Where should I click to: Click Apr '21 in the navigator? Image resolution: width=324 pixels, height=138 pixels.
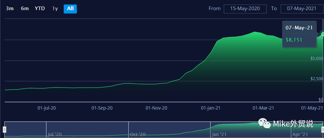(x=300, y=134)
